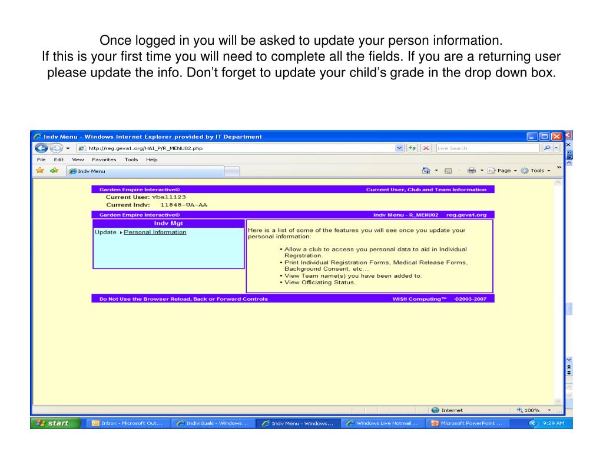Open the File menu
Screen dimensions: 603x452
click(x=41, y=159)
